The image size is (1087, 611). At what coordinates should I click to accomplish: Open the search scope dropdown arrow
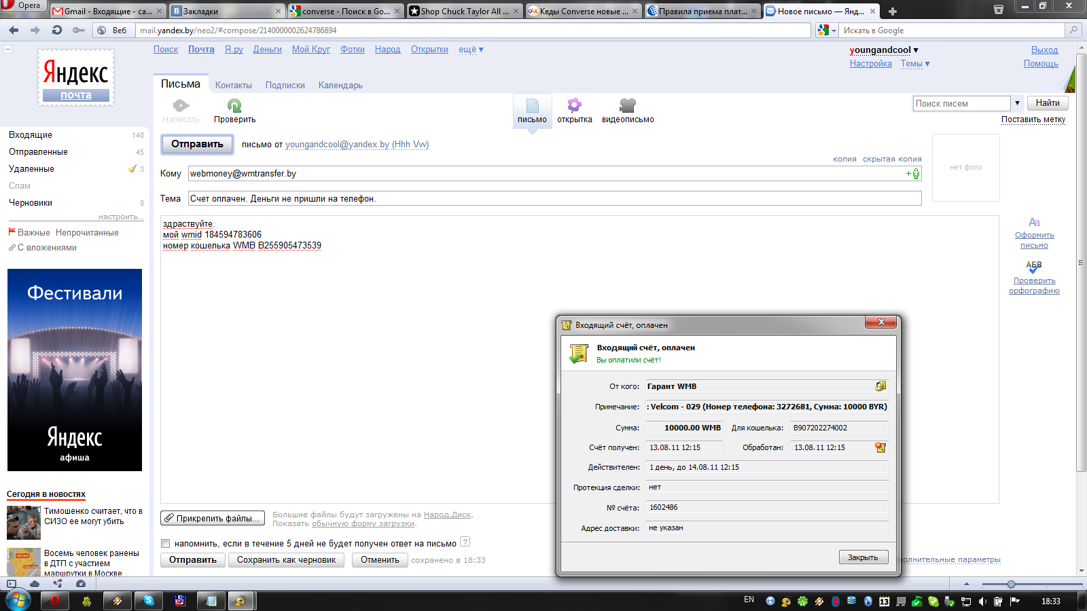coord(1017,103)
